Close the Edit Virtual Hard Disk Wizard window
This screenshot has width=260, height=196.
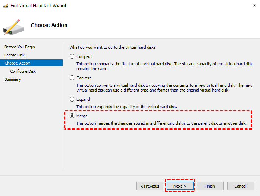click(x=254, y=6)
